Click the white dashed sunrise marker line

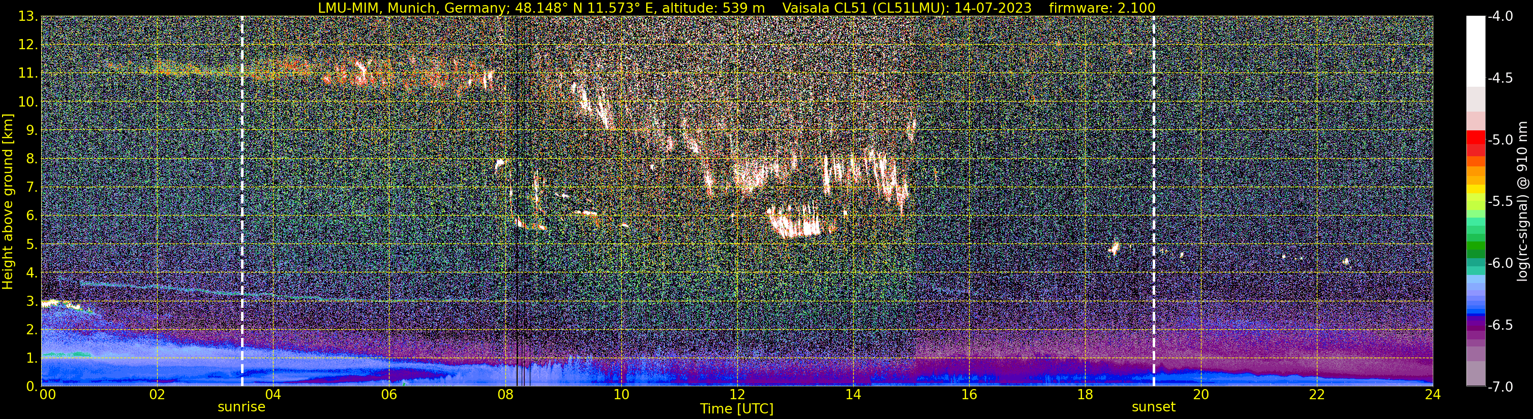click(x=242, y=201)
